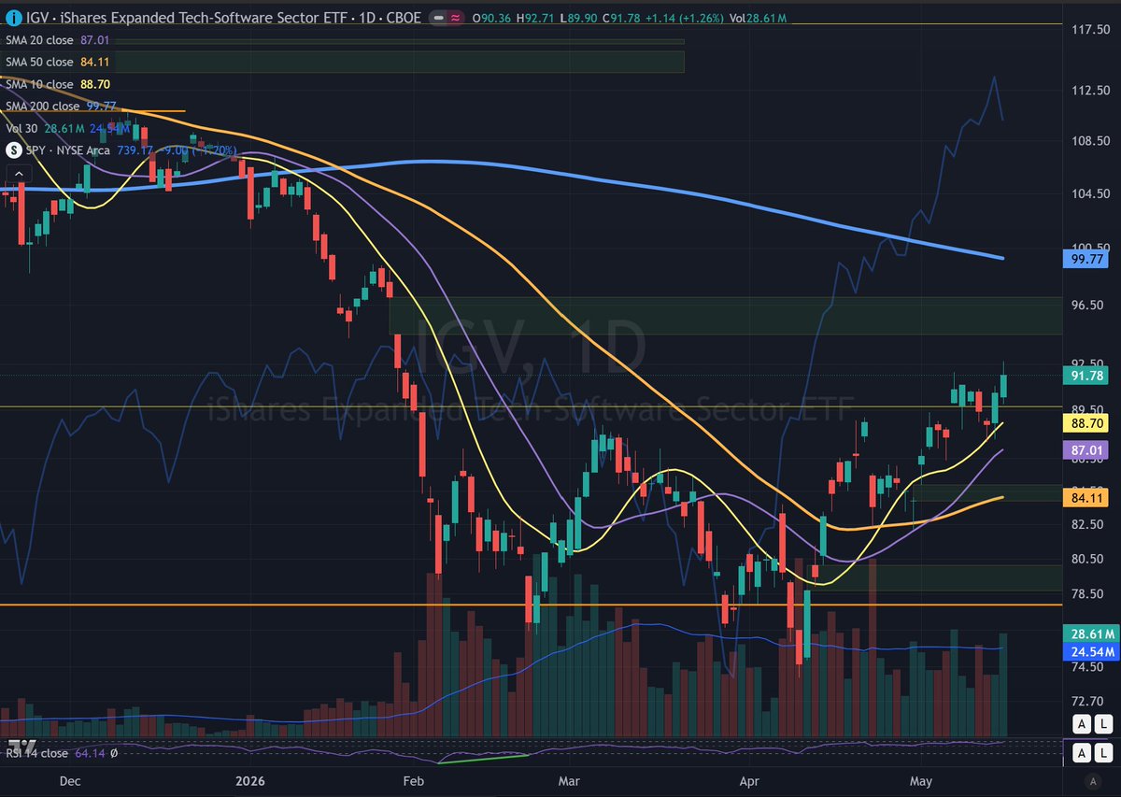Click the 96.50 price scale value

[x=1089, y=305]
